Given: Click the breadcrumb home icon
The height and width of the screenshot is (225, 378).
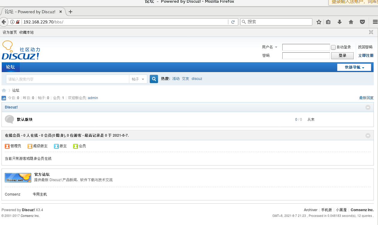Looking at the screenshot, I should pyautogui.click(x=4, y=90).
